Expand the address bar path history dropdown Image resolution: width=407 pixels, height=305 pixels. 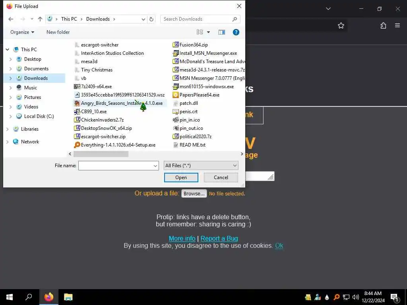[x=143, y=19]
